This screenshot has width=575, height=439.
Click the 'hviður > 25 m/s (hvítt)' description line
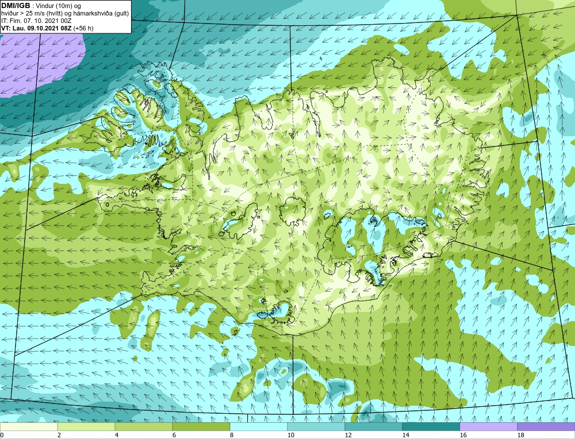click(x=65, y=14)
